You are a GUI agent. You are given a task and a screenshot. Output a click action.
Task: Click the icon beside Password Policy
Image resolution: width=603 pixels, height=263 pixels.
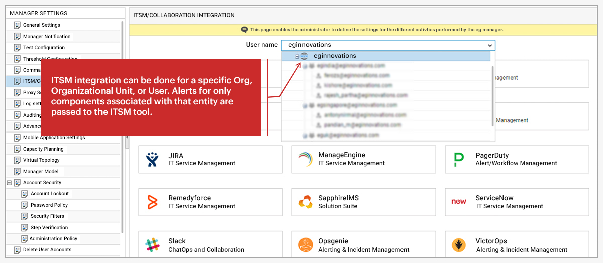pos(25,205)
